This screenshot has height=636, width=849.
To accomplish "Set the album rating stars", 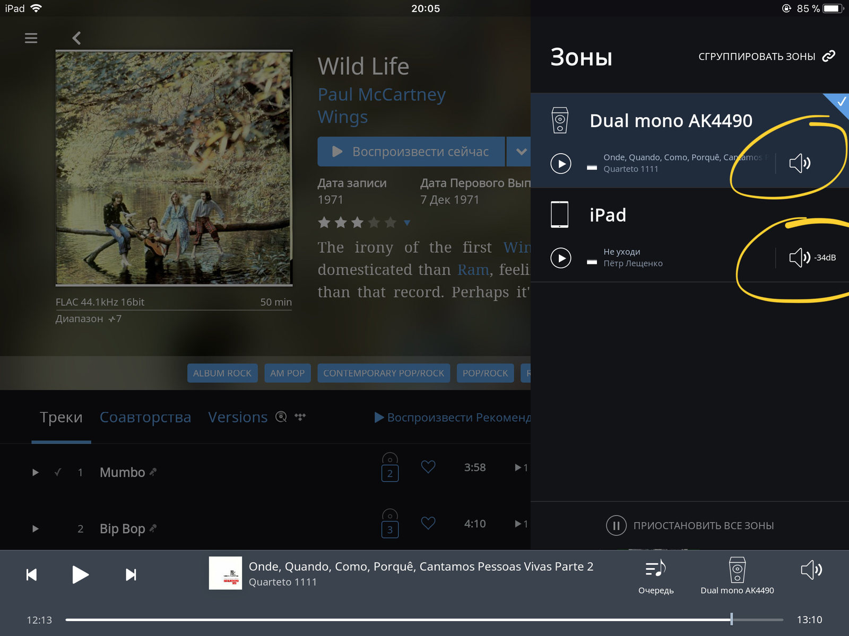I will point(357,223).
